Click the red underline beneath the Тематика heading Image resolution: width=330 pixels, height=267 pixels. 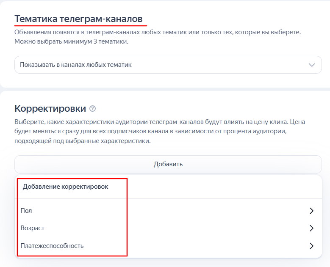point(80,25)
